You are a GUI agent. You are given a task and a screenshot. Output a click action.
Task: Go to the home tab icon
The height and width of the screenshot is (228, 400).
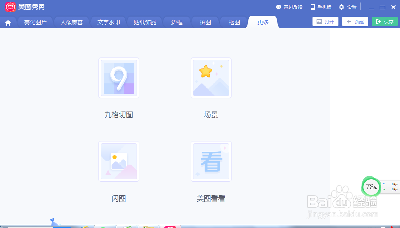point(8,23)
